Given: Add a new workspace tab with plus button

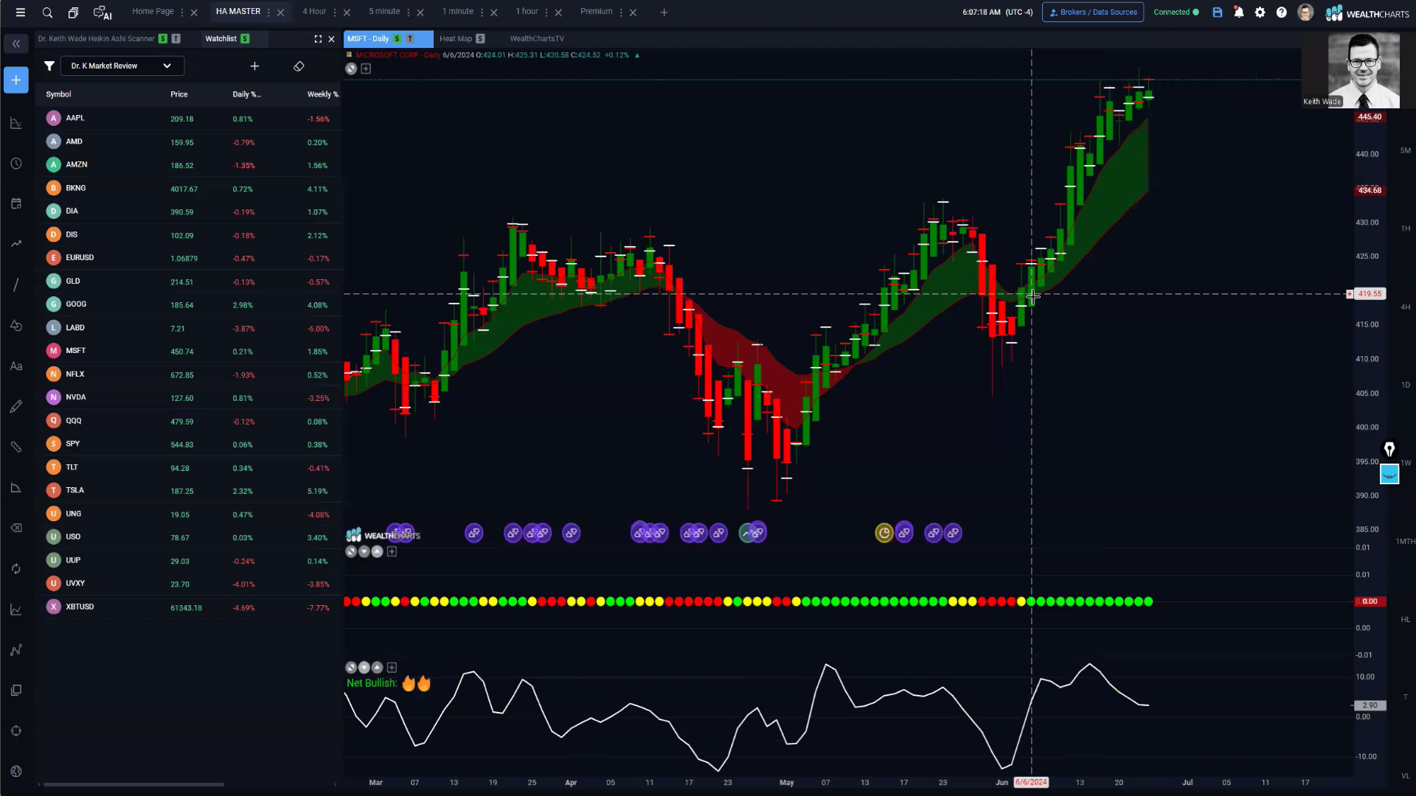Looking at the screenshot, I should tap(664, 13).
